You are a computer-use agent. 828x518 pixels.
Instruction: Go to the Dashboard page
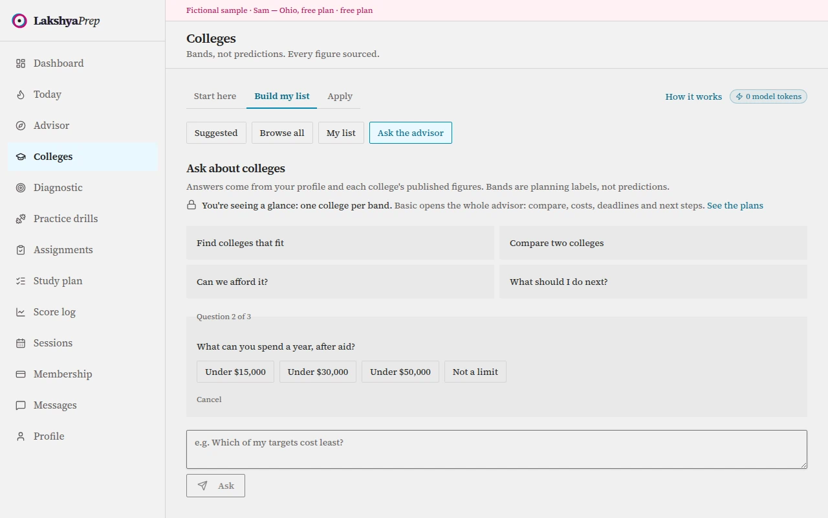[x=82, y=63]
